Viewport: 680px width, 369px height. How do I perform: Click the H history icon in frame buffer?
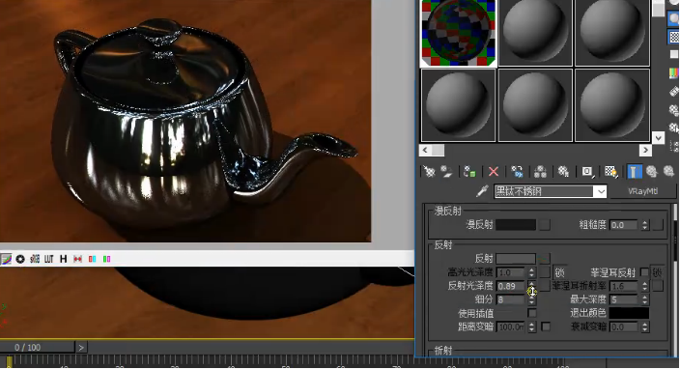64,259
